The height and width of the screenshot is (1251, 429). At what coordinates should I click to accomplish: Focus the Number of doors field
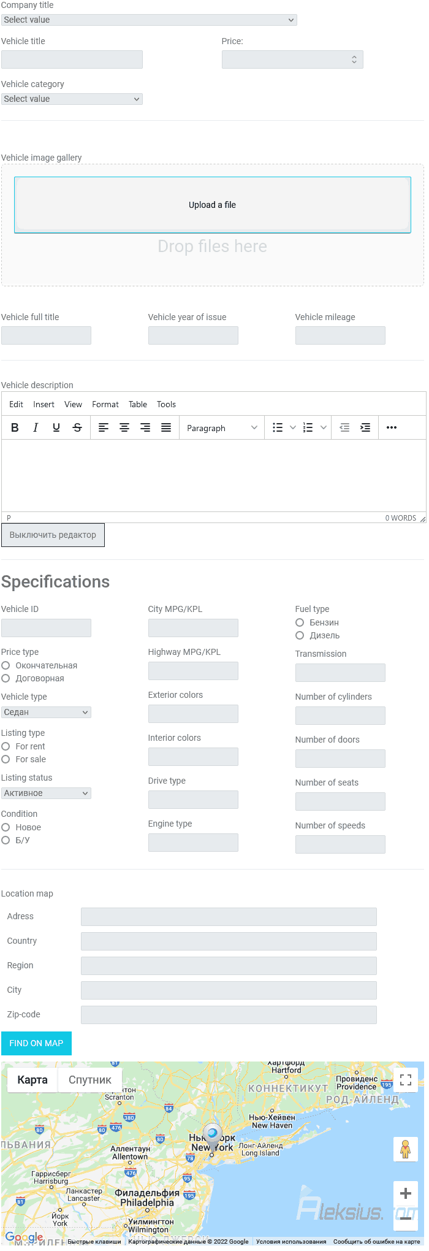340,759
